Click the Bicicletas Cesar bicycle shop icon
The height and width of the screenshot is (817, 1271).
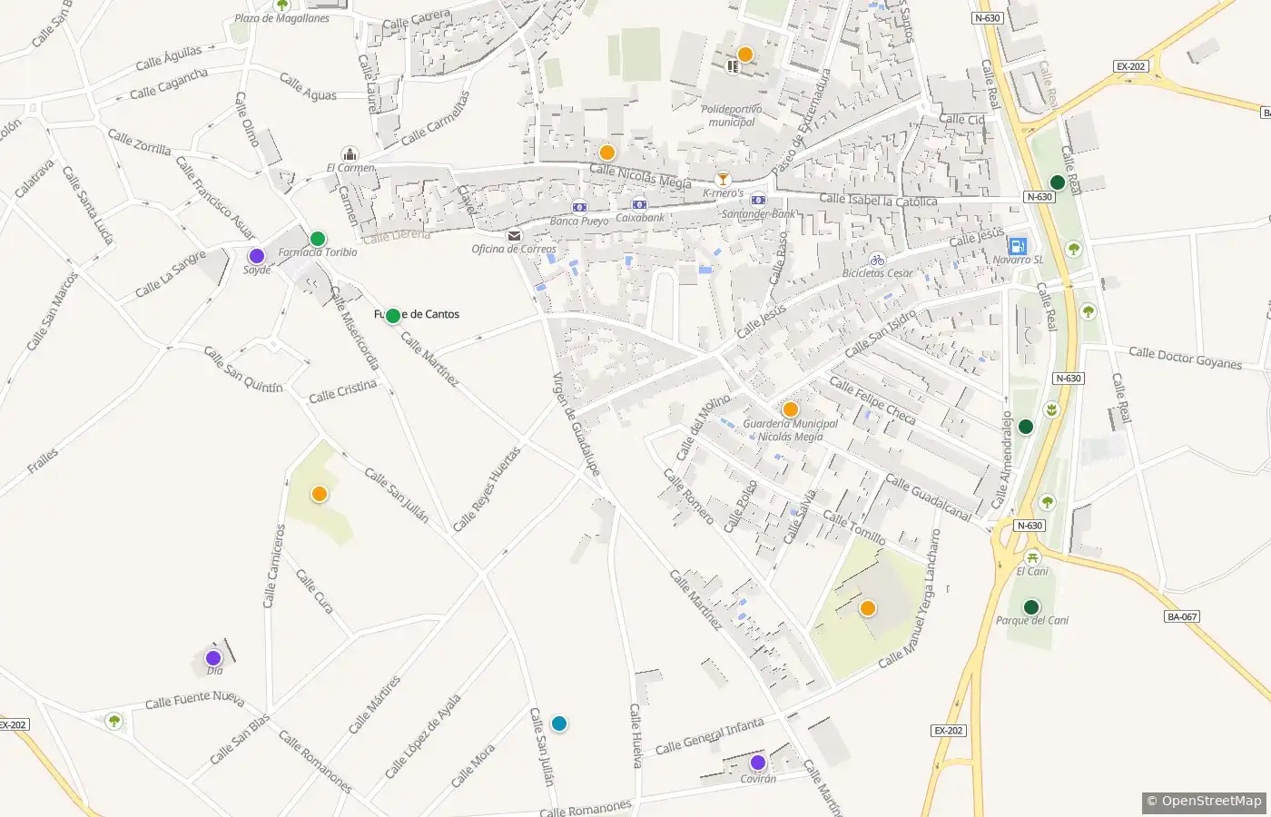(x=877, y=260)
